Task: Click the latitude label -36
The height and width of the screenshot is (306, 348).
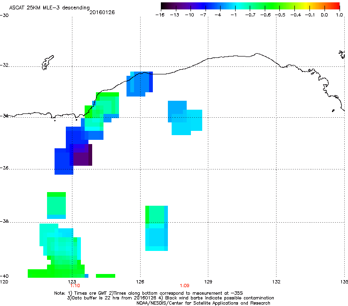Action: point(4,168)
